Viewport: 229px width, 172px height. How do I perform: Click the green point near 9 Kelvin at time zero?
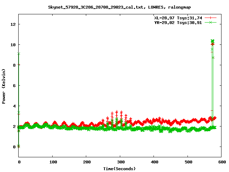click(19, 54)
